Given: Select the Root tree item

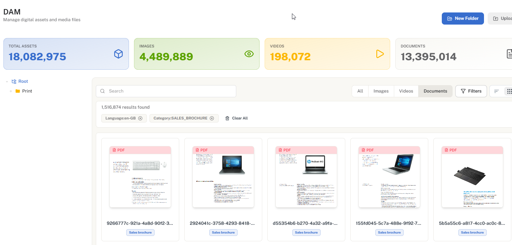Looking at the screenshot, I should 23,81.
